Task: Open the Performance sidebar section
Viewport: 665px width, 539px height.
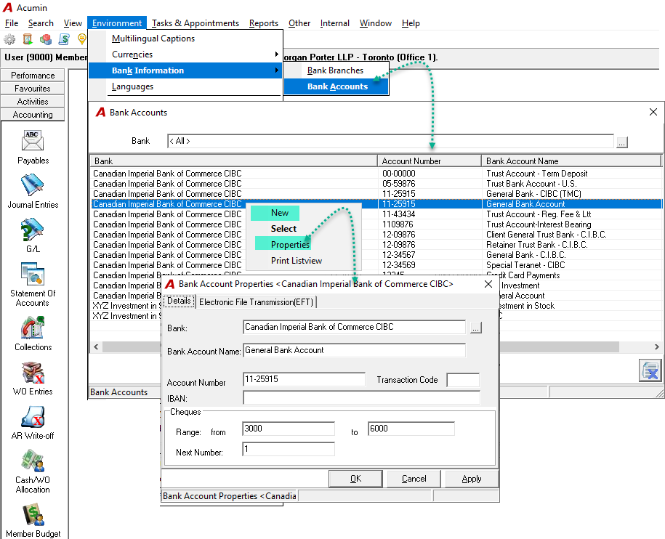Action: (x=33, y=75)
